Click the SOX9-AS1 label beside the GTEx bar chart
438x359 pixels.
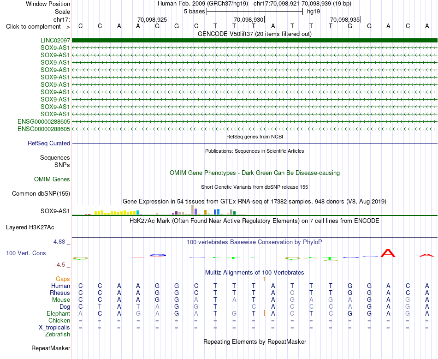pyautogui.click(x=55, y=211)
